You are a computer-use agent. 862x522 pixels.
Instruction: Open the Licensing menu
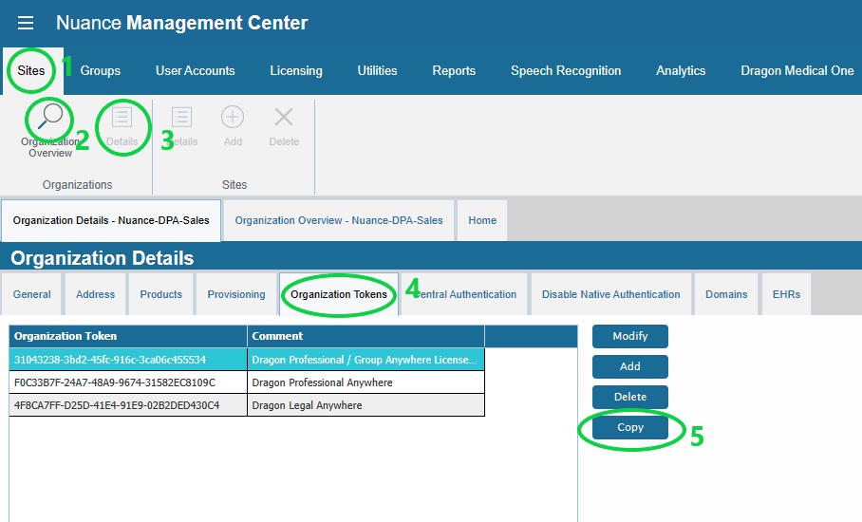click(295, 70)
